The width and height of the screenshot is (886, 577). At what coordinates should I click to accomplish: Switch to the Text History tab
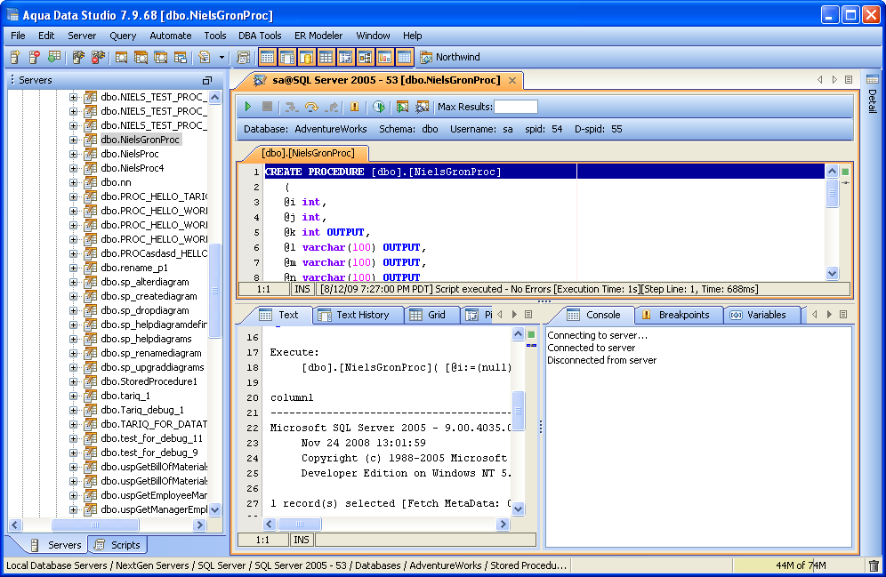pos(361,315)
